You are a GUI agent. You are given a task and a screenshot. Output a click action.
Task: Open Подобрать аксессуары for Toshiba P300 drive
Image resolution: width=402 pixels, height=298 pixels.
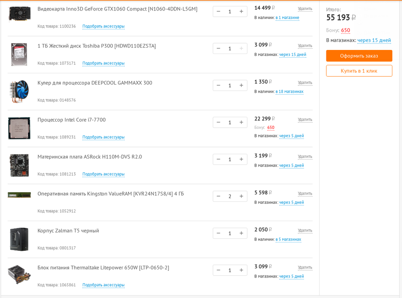(x=103, y=63)
